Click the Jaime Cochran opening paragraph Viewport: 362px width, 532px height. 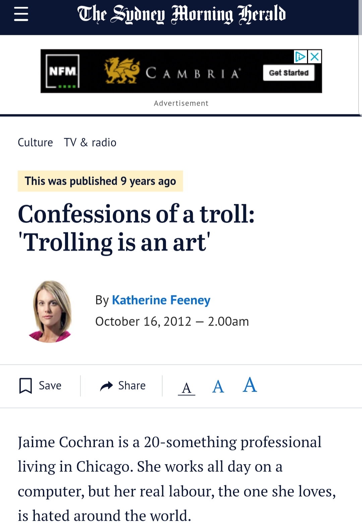[177, 479]
